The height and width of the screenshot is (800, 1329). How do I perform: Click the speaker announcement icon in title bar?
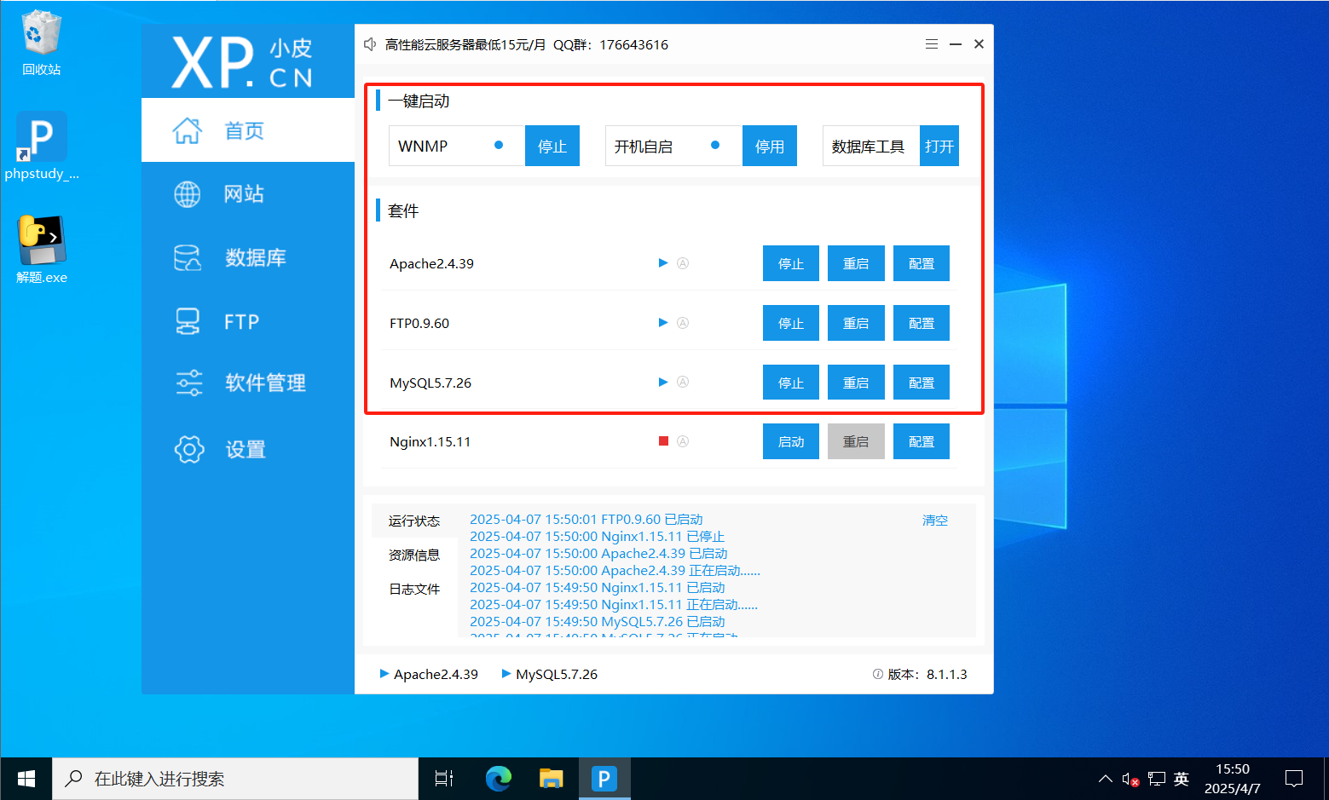coord(370,44)
